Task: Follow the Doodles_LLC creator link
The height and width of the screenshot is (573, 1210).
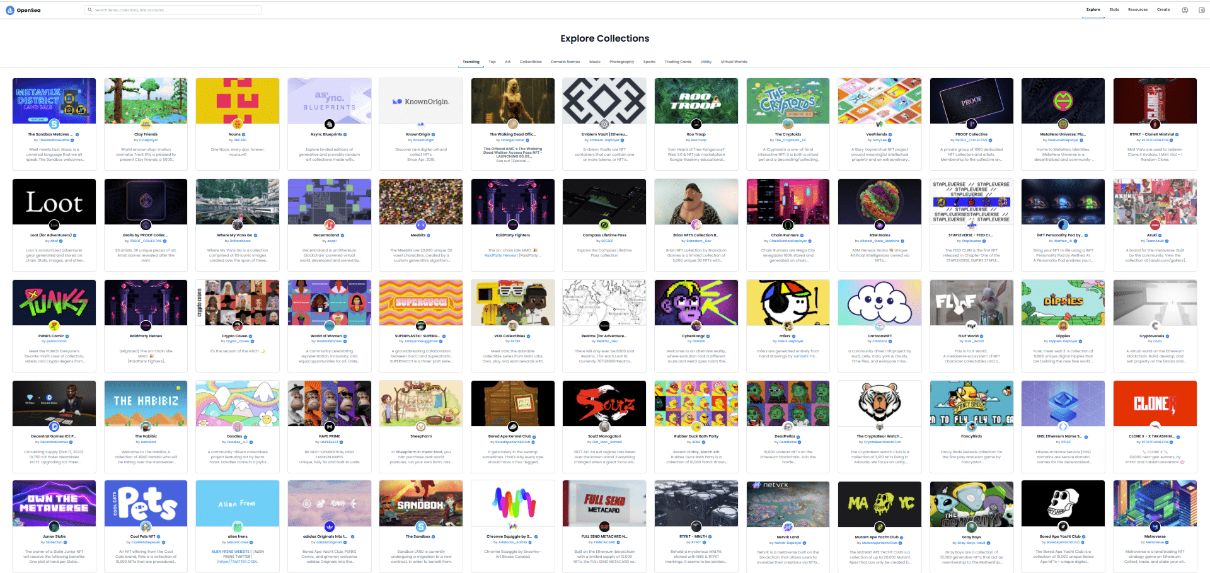Action: (238, 442)
